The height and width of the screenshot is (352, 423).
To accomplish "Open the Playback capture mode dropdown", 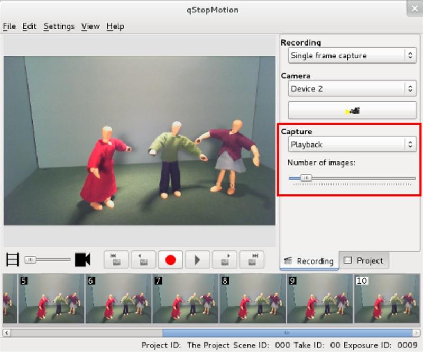I will tap(351, 143).
